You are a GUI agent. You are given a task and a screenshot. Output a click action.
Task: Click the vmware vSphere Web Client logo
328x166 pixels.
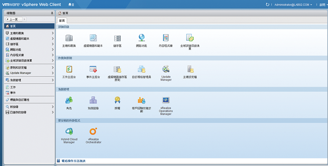[31, 4]
